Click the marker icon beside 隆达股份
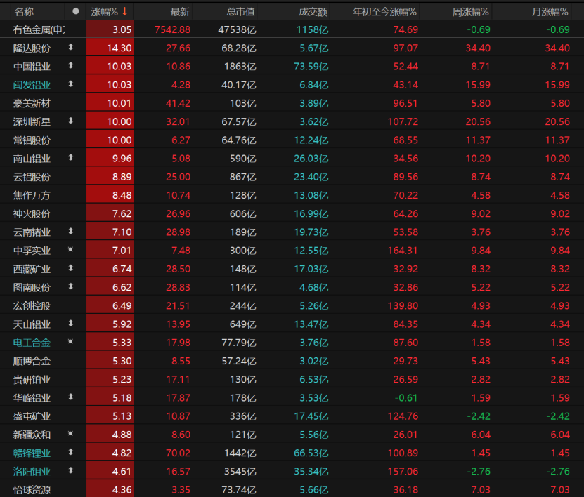Screen dimensions: 584x497 tap(70, 48)
